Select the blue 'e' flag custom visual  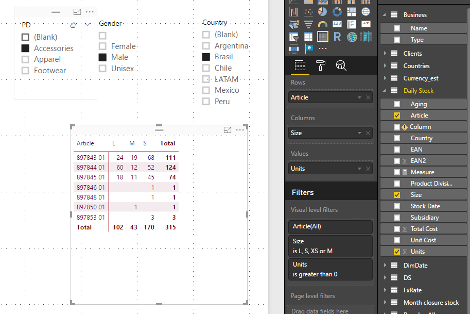[x=308, y=48]
